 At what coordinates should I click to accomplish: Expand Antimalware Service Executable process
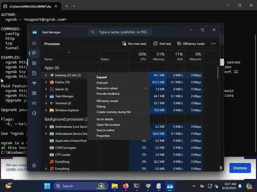coord(46,134)
